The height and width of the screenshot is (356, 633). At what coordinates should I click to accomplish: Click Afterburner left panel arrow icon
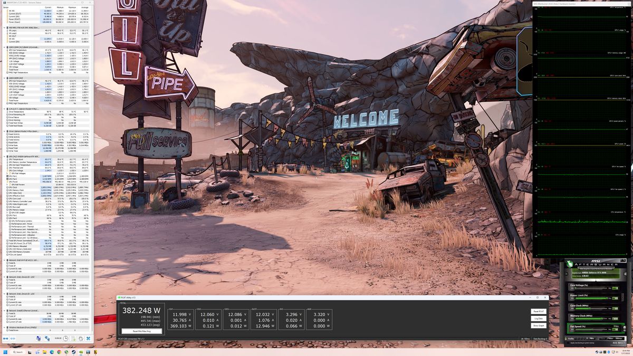[x=567, y=274]
